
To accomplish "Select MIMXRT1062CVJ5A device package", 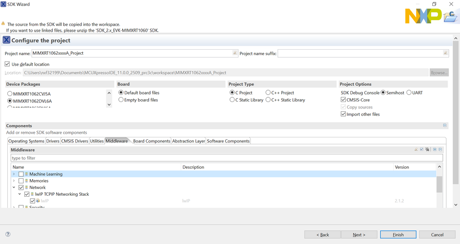I will (10, 94).
